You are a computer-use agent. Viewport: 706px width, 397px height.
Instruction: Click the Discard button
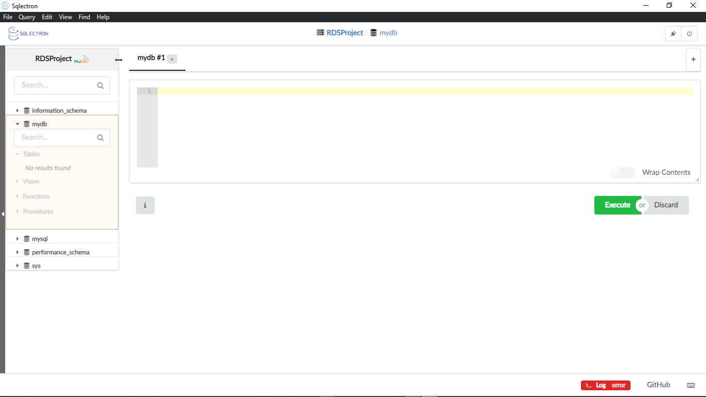666,205
